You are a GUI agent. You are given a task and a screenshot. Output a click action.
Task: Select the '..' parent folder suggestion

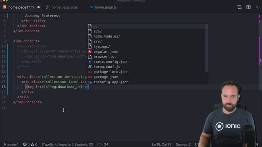tap(147, 26)
